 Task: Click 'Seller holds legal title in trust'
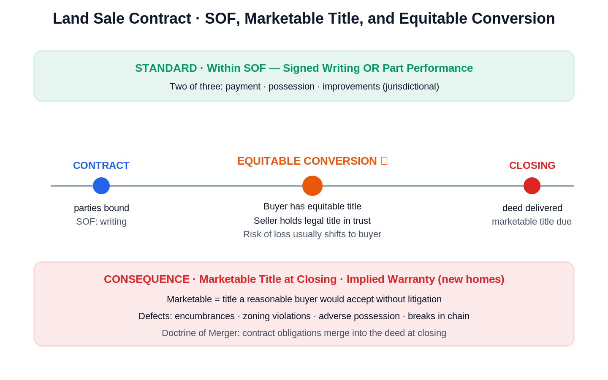click(x=312, y=221)
